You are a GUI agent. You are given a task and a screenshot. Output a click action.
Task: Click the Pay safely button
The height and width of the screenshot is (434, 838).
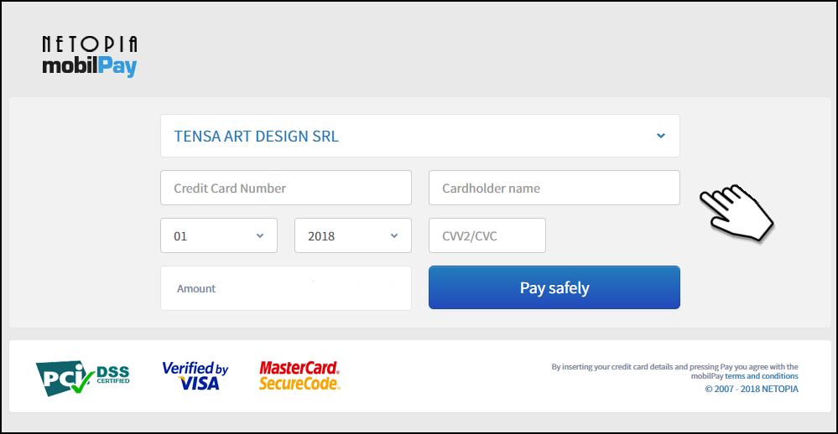coord(554,287)
